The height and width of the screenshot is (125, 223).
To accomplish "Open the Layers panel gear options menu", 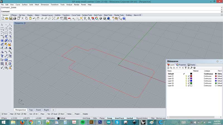I will 217,61.
